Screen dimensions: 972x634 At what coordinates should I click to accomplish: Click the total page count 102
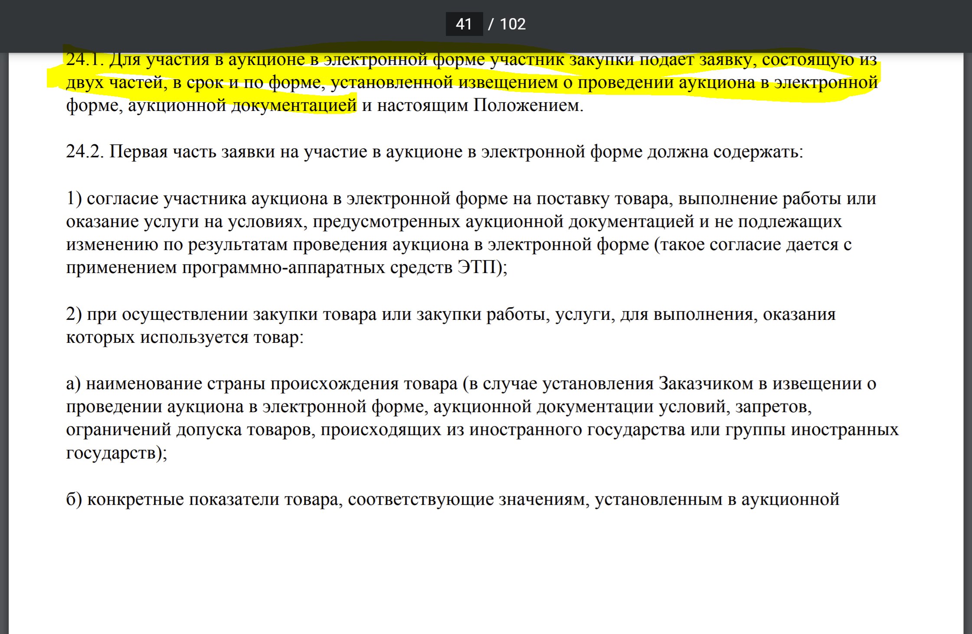[x=513, y=24]
